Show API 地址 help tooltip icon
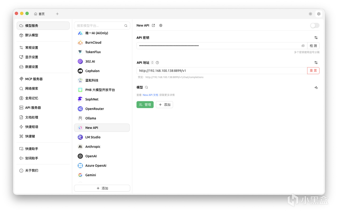The image size is (338, 212). pos(157,63)
